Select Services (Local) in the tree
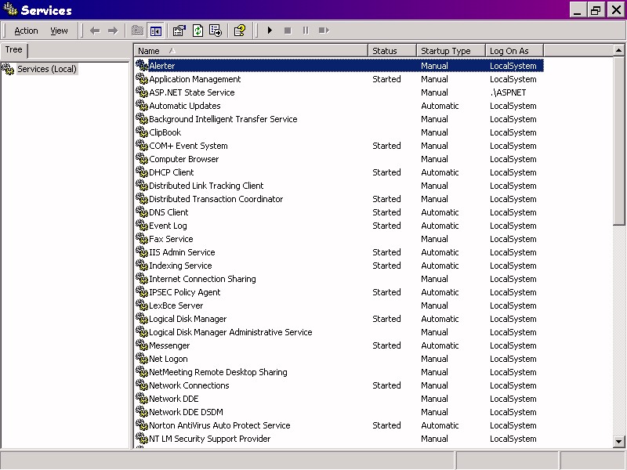Screen dimensions: 627x470 (47, 69)
